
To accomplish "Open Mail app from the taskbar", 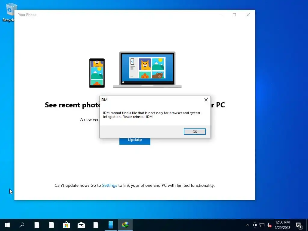I will (81, 225).
